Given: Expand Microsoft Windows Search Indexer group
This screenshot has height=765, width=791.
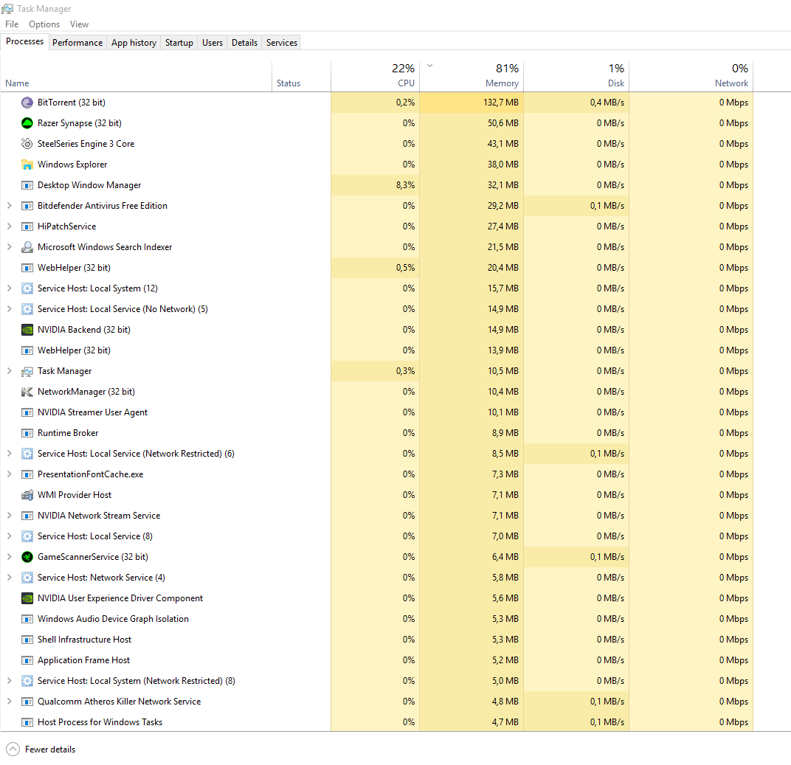Looking at the screenshot, I should pyautogui.click(x=9, y=247).
